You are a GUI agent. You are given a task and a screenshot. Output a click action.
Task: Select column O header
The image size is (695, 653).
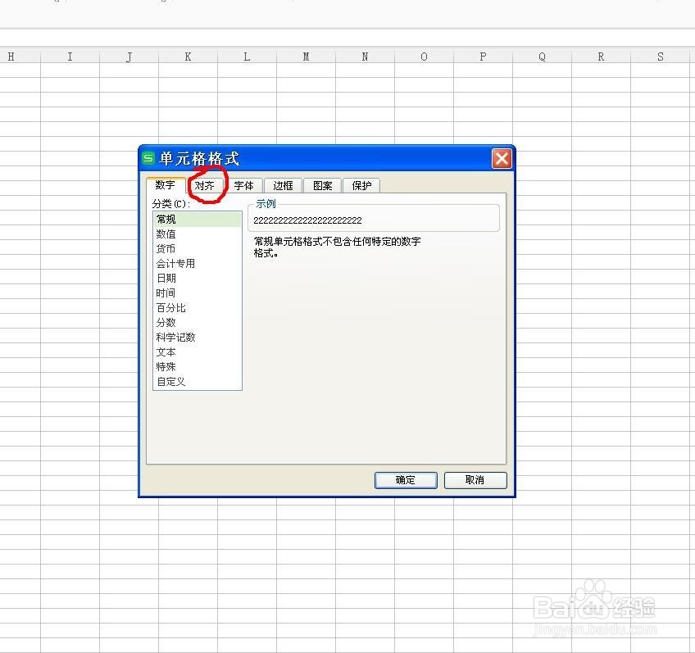(424, 57)
